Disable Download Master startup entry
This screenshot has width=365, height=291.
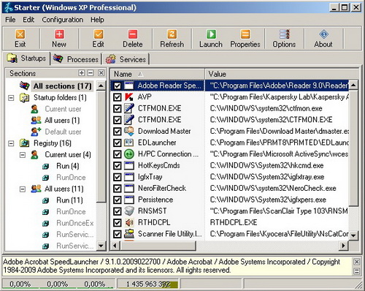tap(118, 131)
